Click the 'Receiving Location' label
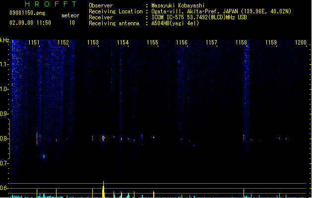Screen dimensions: 312x198 tap(116, 11)
